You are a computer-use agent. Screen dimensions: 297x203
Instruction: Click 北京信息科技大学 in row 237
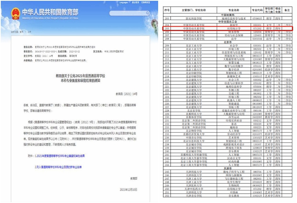click(x=194, y=141)
